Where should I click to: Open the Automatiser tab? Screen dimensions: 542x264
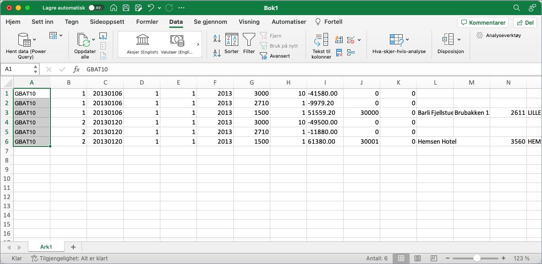click(289, 22)
